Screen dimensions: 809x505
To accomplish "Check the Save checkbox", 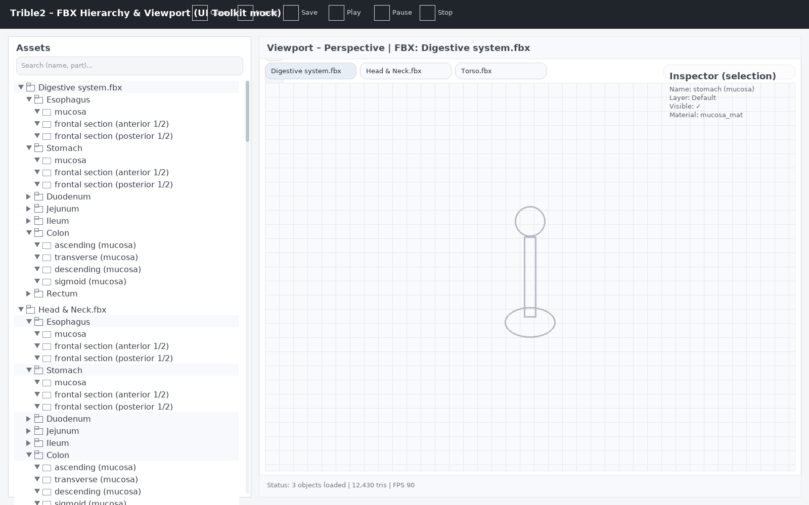I will tap(291, 13).
